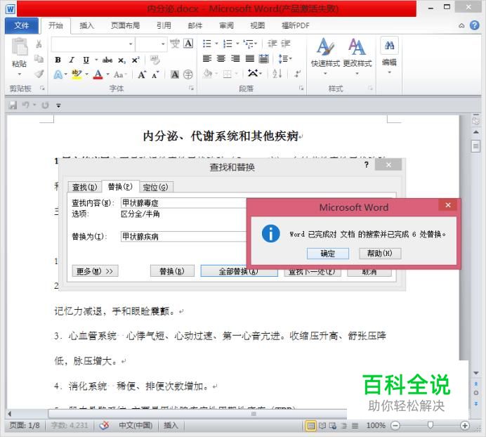The image size is (486, 437).
Task: Switch to References ribbon tab
Action: point(164,25)
